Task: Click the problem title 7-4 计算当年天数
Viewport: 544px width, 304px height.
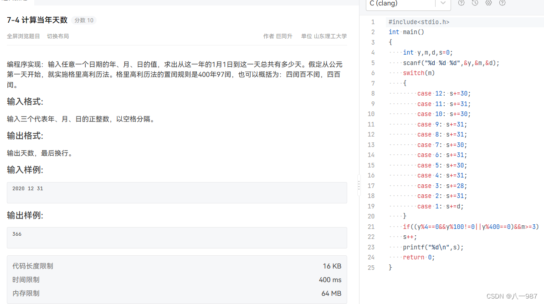Action: pyautogui.click(x=36, y=20)
